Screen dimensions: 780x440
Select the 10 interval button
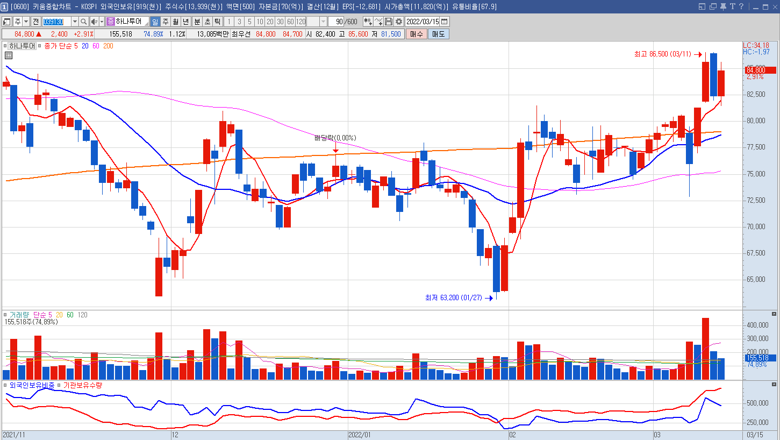(x=260, y=22)
